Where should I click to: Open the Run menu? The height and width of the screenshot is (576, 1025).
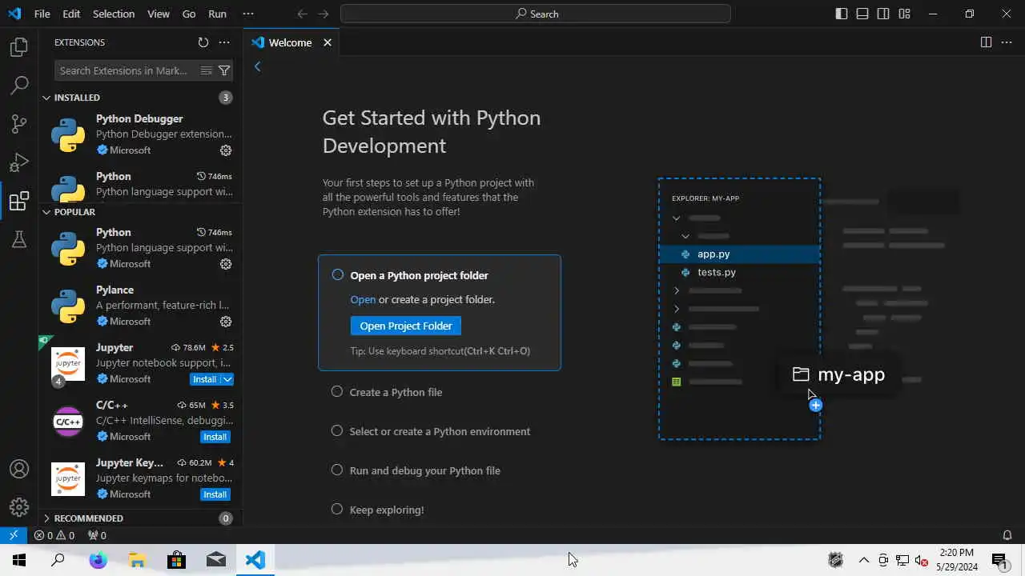tap(217, 14)
